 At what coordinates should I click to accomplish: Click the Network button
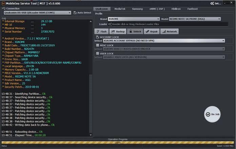170,31
